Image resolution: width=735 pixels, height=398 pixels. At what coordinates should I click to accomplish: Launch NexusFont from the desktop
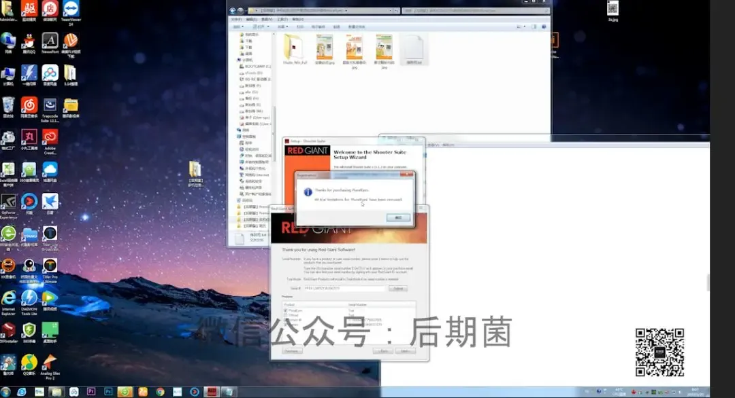pyautogui.click(x=50, y=43)
